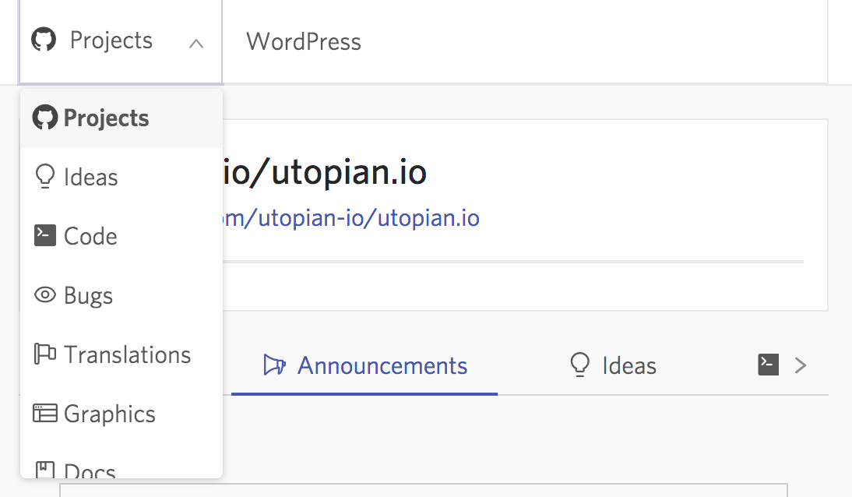Image resolution: width=852 pixels, height=497 pixels.
Task: Collapse the selector with the up chevron
Action: (x=196, y=44)
